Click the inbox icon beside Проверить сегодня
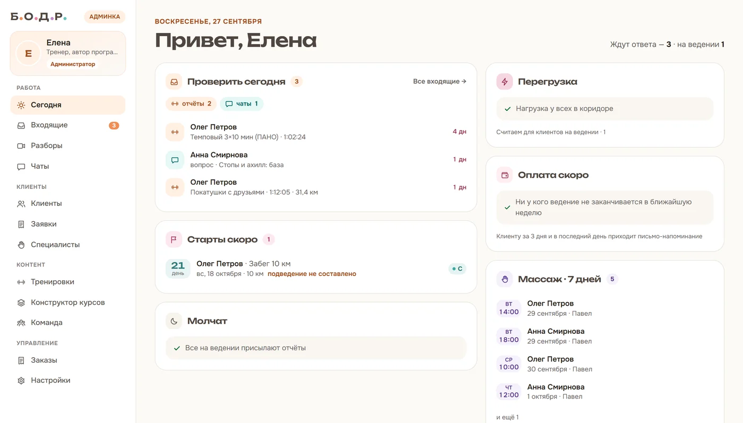743x423 pixels. pyautogui.click(x=174, y=82)
